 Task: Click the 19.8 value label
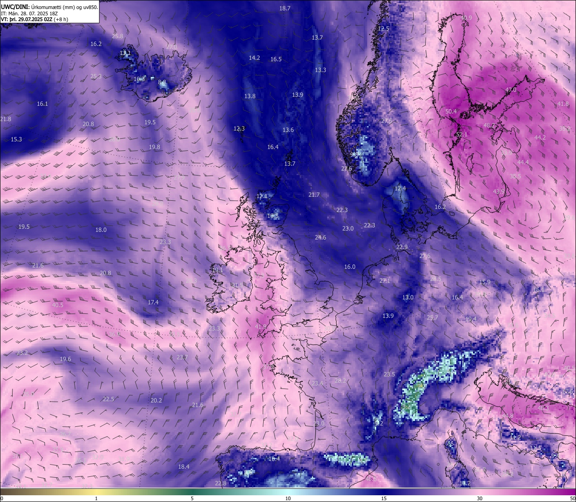154,147
